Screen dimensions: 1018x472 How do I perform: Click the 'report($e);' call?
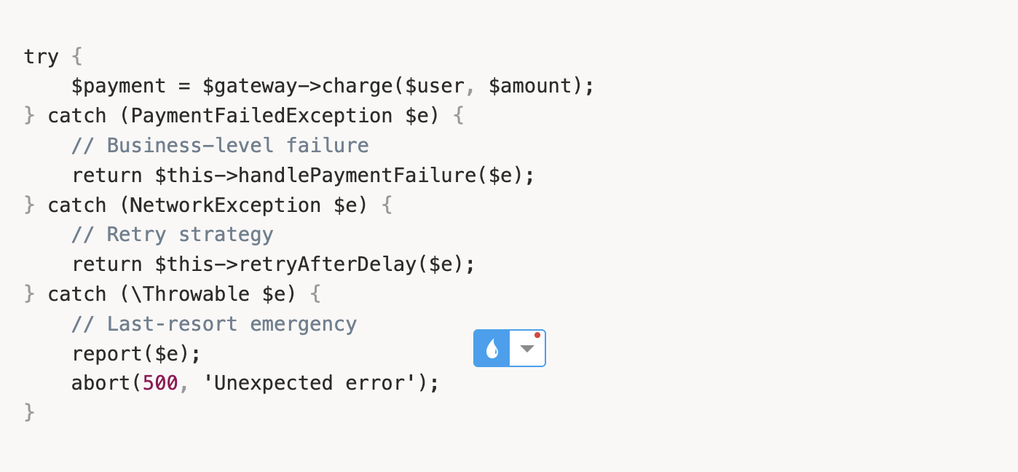[135, 354]
